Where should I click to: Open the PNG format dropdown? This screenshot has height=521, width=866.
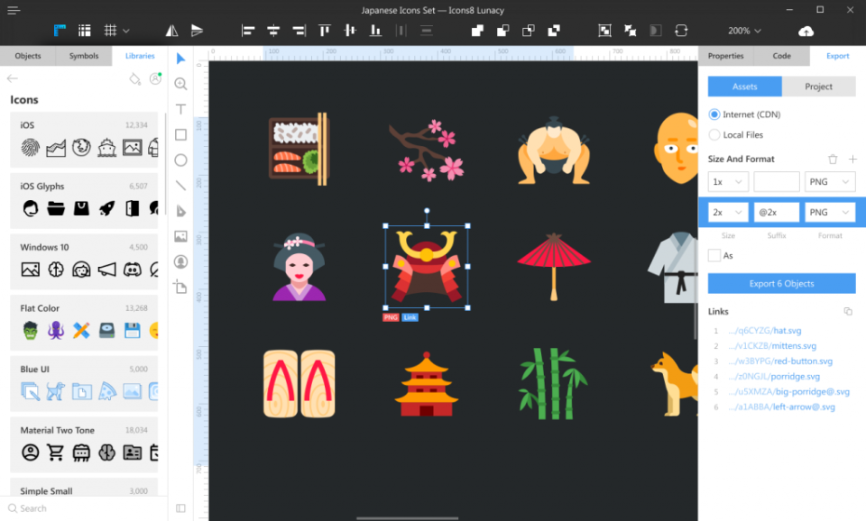click(829, 181)
